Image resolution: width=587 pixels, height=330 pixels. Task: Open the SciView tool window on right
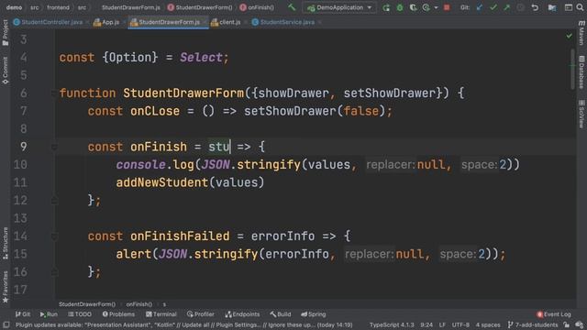click(x=581, y=114)
